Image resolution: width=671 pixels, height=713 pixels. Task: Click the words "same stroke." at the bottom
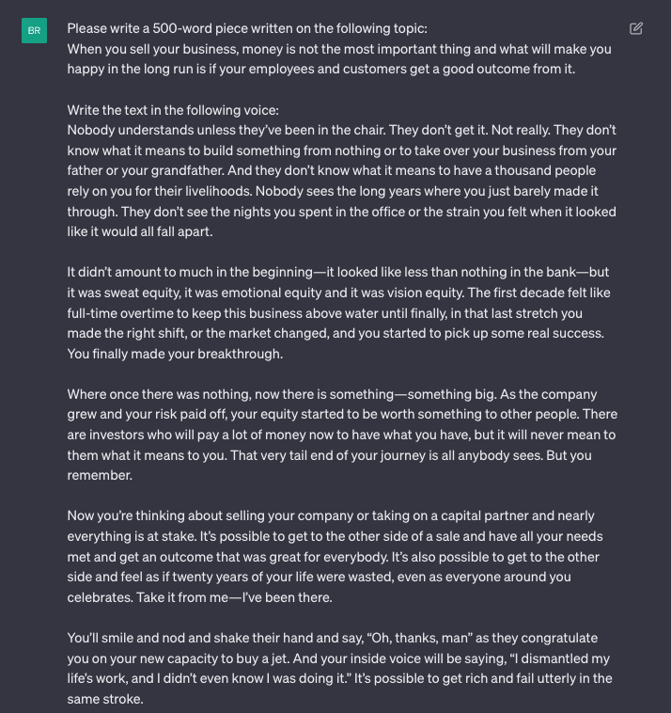[x=105, y=699]
